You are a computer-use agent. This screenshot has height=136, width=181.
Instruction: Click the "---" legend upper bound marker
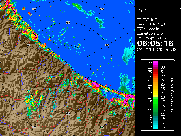tap(162, 63)
